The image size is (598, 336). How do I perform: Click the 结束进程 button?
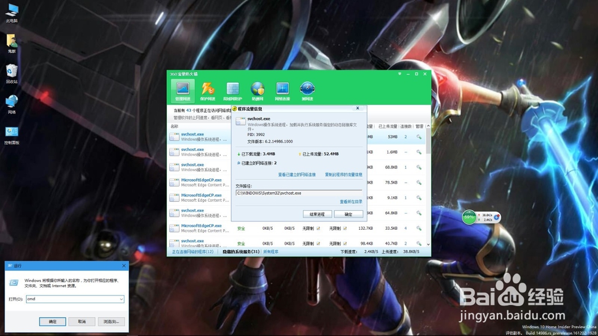(x=318, y=214)
